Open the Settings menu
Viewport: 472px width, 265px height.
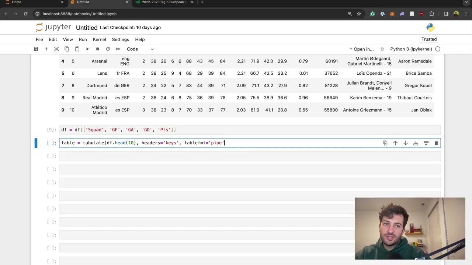click(x=121, y=39)
